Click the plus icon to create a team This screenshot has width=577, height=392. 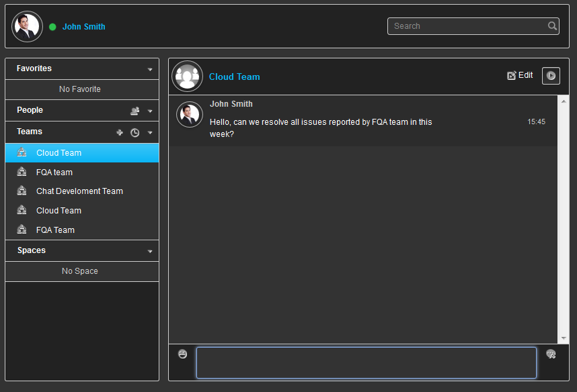click(120, 132)
